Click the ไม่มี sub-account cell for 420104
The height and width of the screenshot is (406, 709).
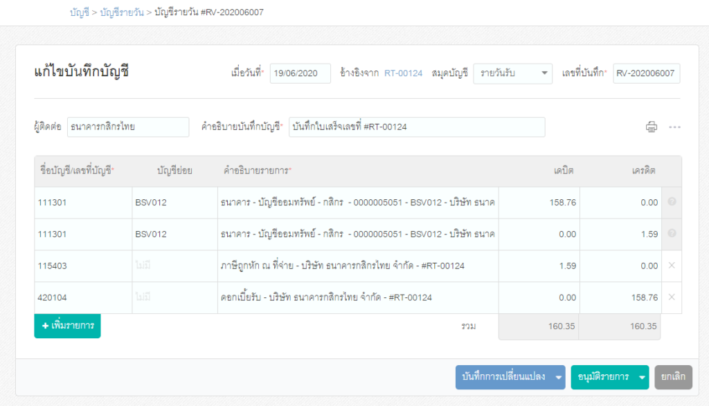click(x=175, y=297)
